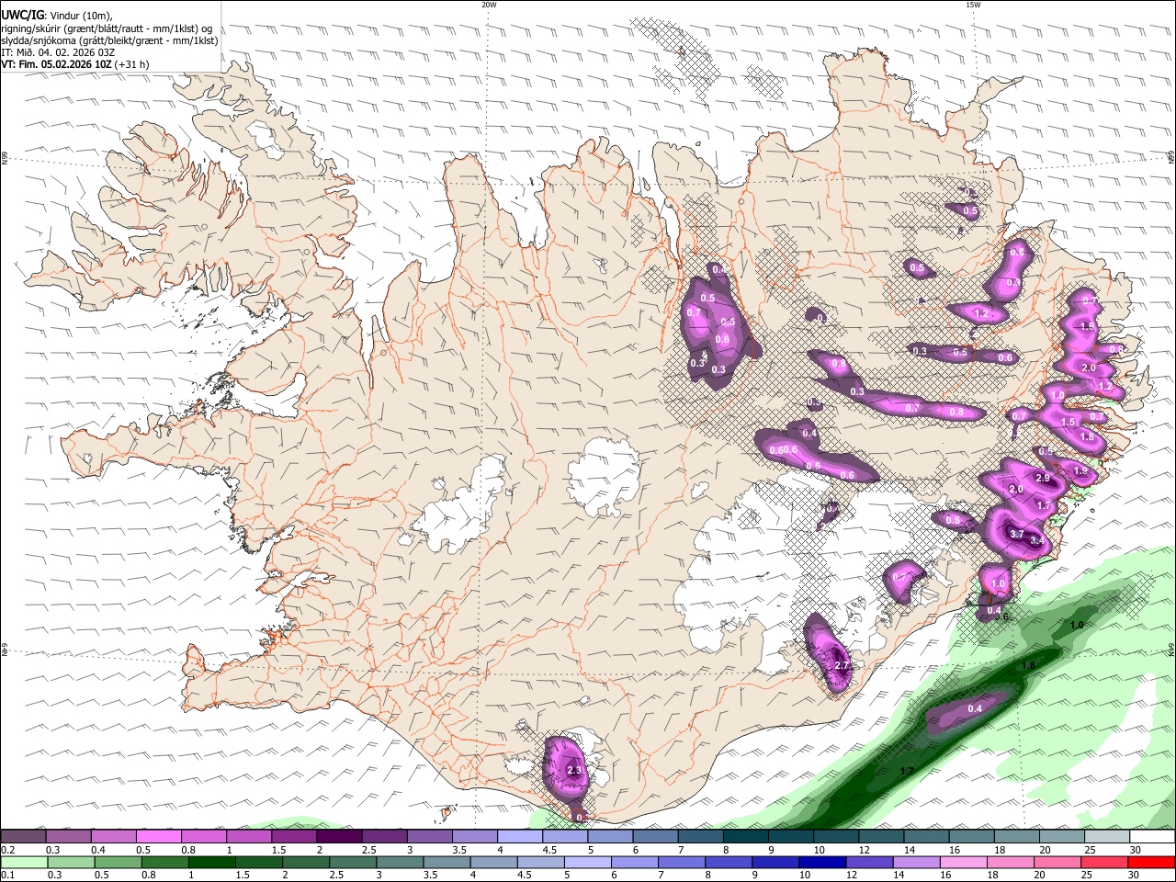Click the '0.4' value in the offshore purple patch
1176x882 pixels.
click(975, 708)
